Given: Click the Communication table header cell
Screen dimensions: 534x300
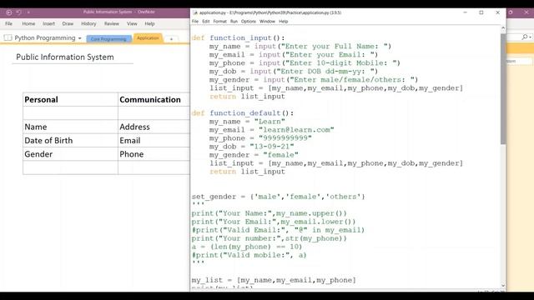Looking at the screenshot, I should [x=154, y=100].
